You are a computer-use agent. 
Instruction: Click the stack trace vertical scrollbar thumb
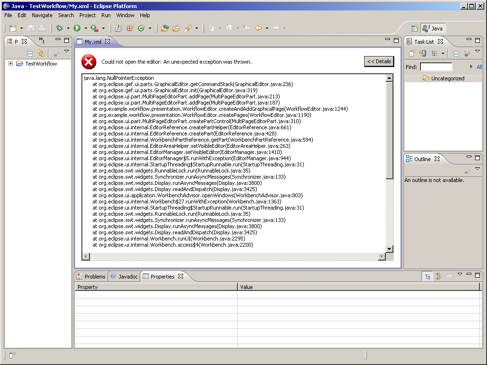tap(390, 130)
